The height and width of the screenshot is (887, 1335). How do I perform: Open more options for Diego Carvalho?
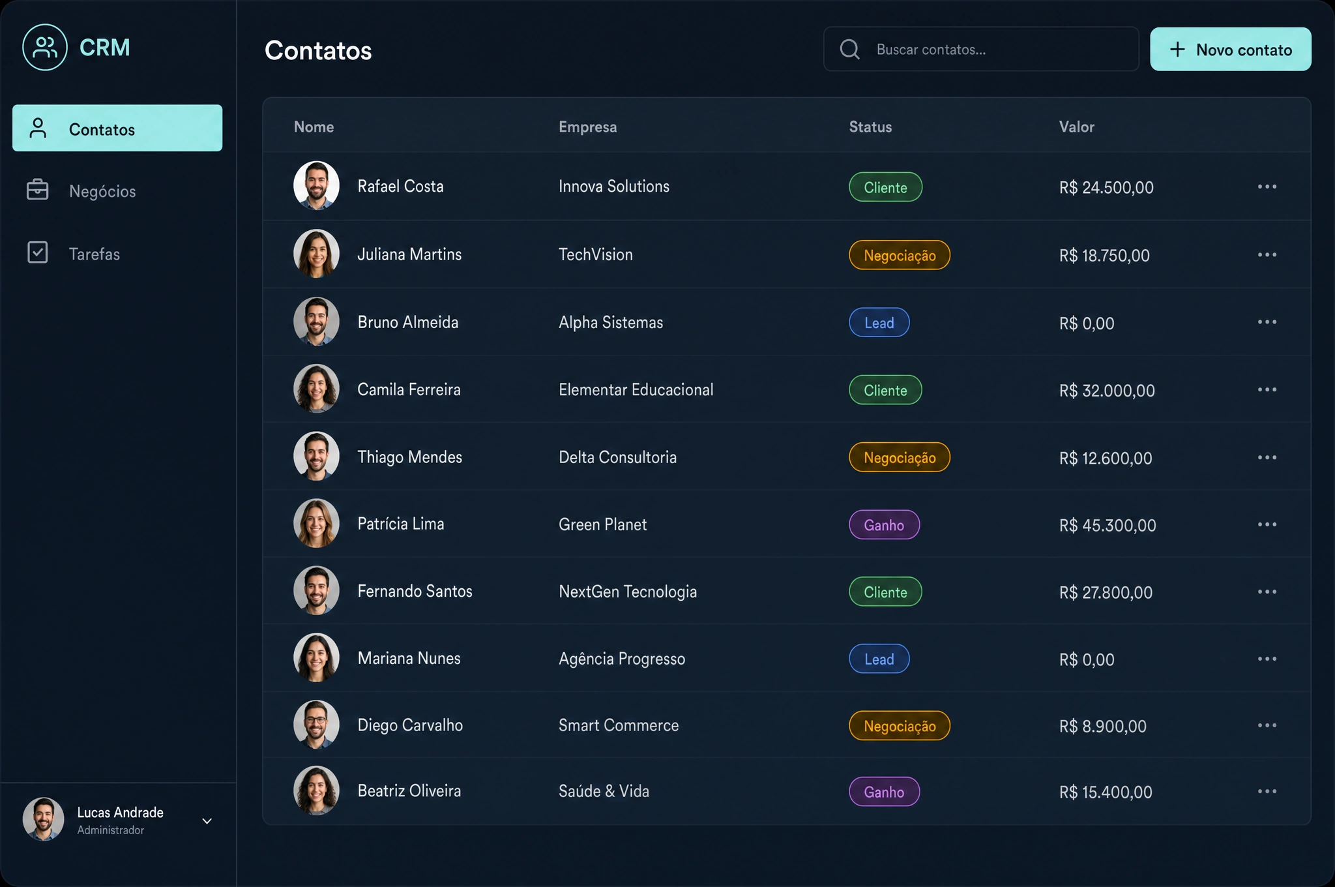(x=1267, y=726)
